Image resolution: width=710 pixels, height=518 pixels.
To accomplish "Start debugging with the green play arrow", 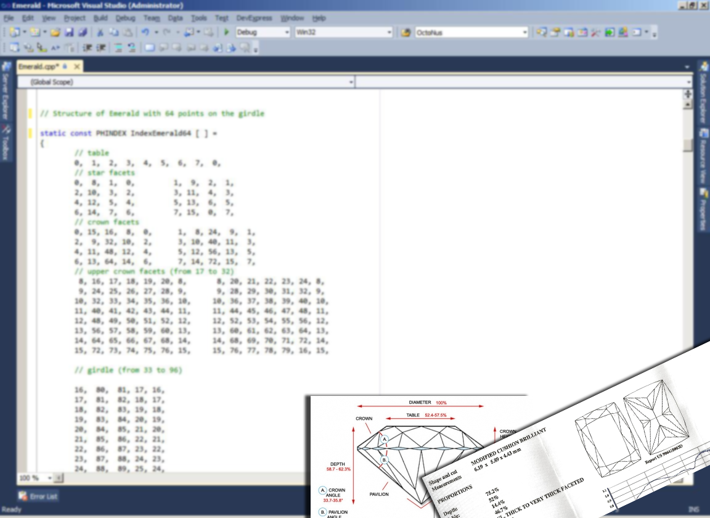I will (226, 32).
